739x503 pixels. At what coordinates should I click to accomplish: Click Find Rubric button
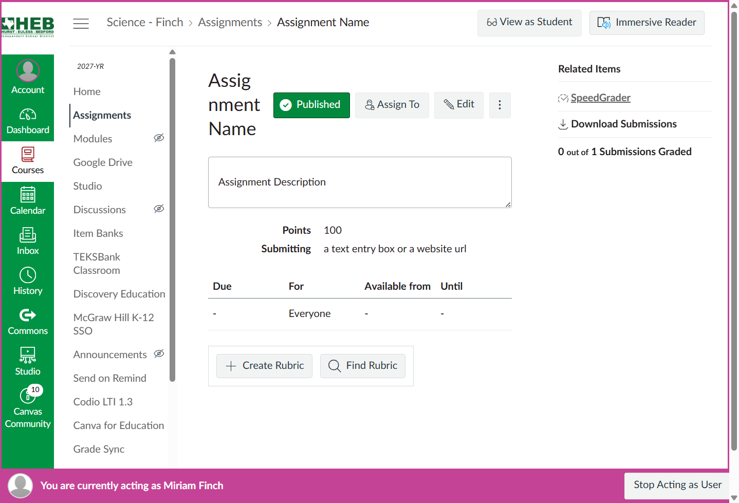tap(363, 366)
